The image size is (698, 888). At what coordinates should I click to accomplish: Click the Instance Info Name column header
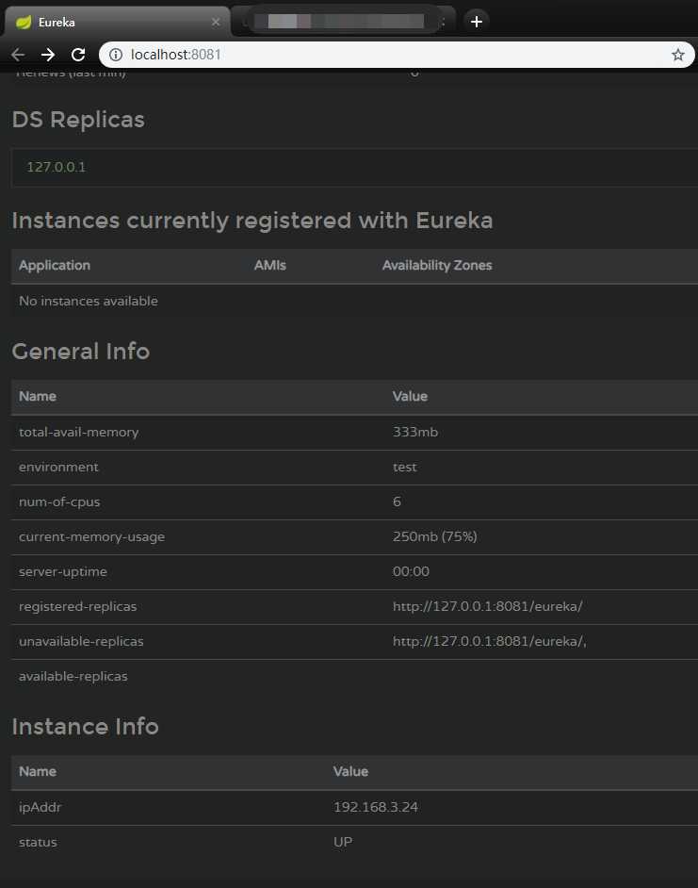click(38, 771)
